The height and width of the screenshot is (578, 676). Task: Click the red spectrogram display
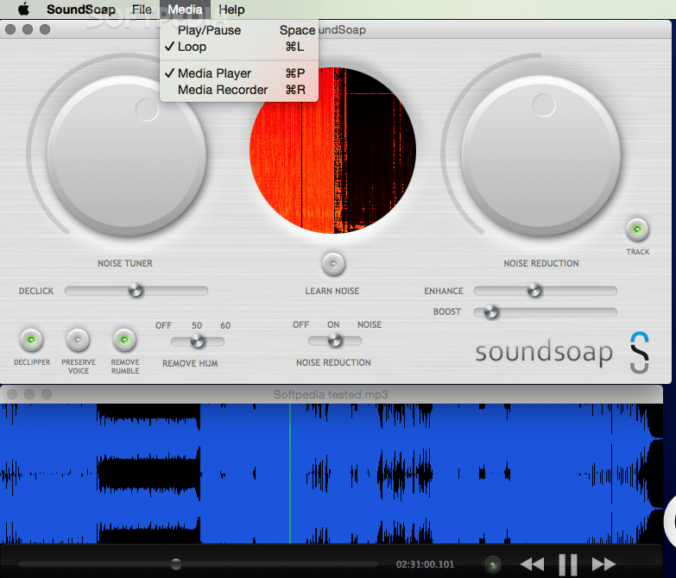point(333,150)
